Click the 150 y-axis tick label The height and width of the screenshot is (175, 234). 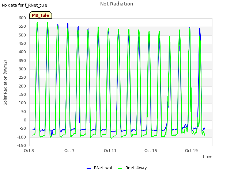pyautogui.click(x=22, y=95)
